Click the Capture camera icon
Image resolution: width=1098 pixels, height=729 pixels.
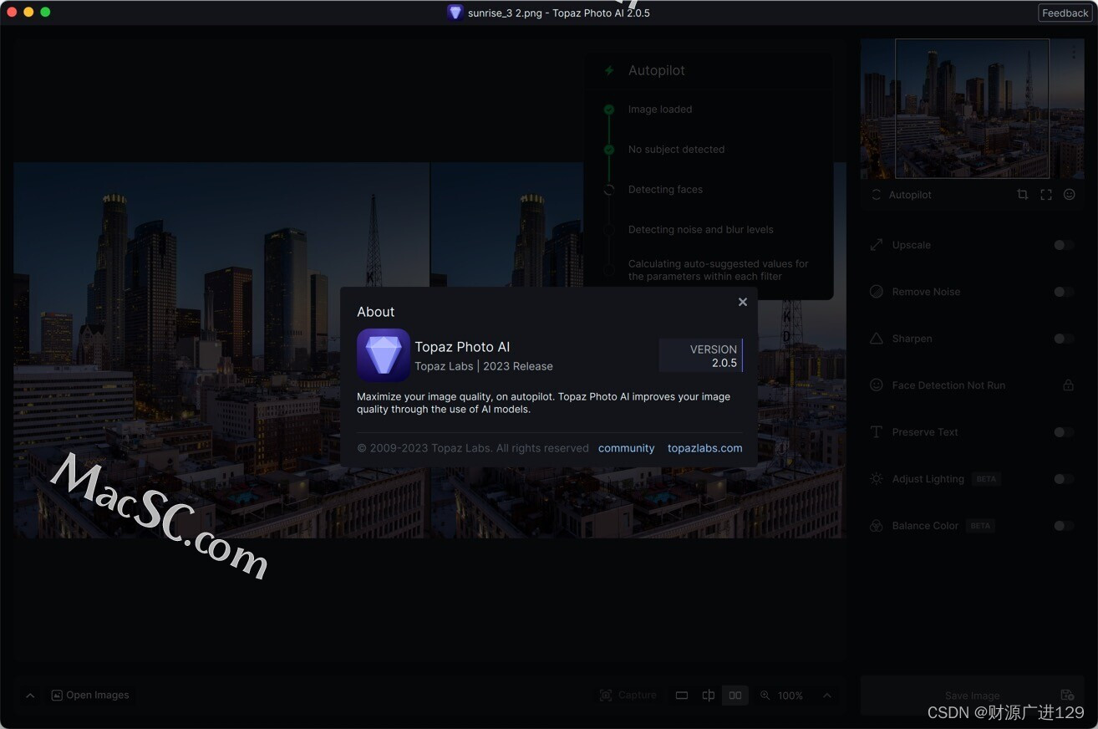pyautogui.click(x=606, y=696)
